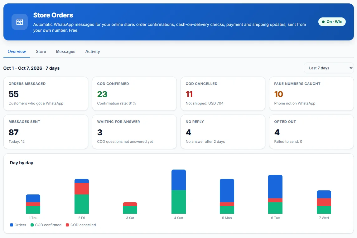Click 'COD questions not answered yet' text
Screen dimensions: 357x238
[x=125, y=142]
